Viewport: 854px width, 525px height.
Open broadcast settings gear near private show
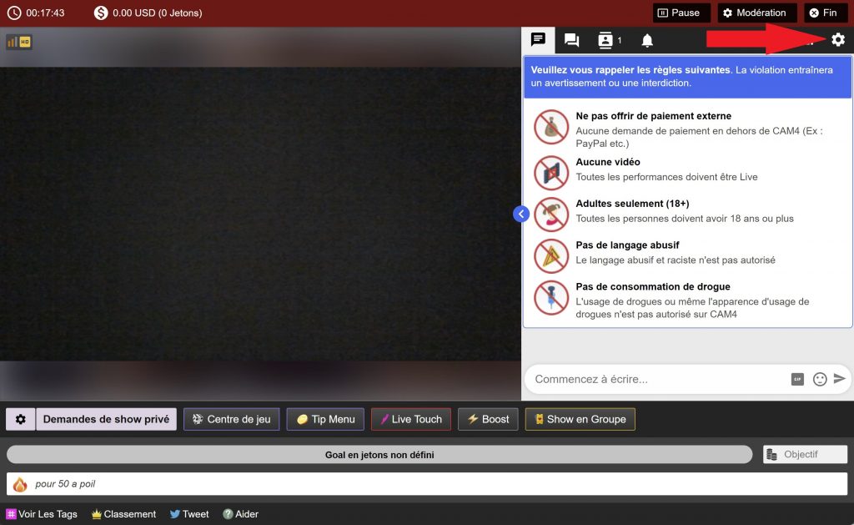coord(21,419)
